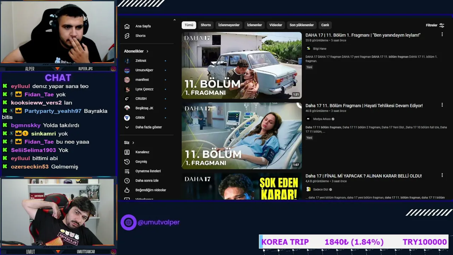Open the Medya Arkası channel avatar
The height and width of the screenshot is (255, 453).
coord(308,119)
